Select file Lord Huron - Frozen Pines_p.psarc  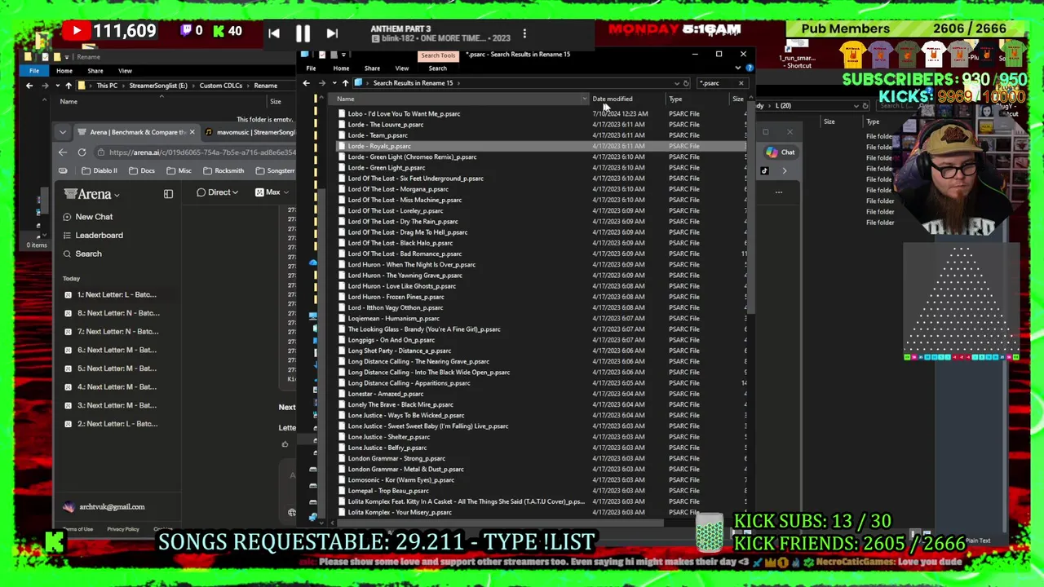click(396, 297)
